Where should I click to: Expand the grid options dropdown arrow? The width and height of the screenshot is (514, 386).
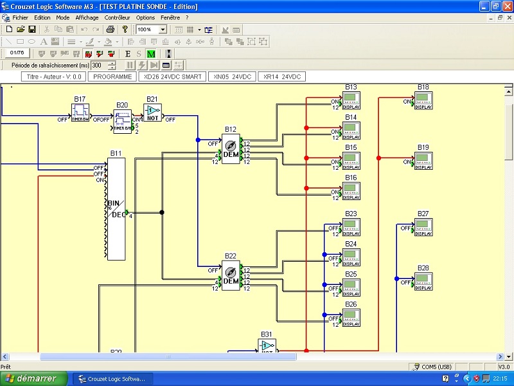tap(199, 30)
